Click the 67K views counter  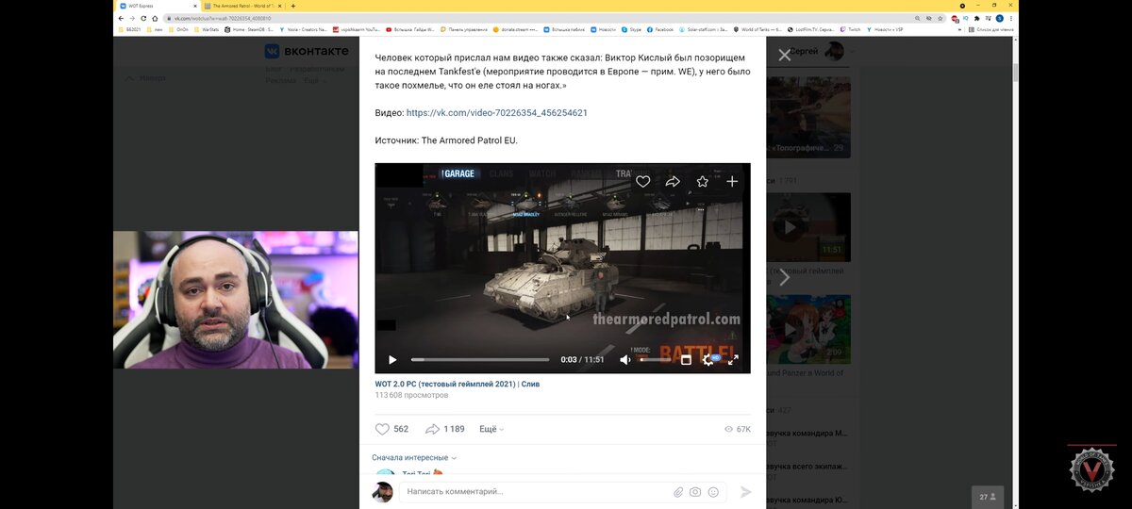[x=737, y=429]
